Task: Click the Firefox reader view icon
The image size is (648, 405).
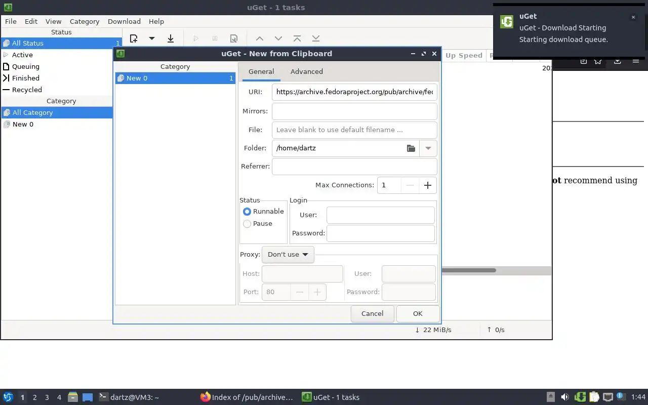Action: (583, 61)
